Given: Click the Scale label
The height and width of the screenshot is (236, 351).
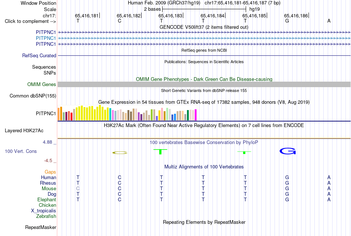Looking at the screenshot, I should click(50, 9).
